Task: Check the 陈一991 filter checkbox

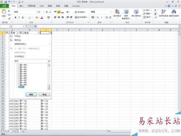Action: coord(19,67)
